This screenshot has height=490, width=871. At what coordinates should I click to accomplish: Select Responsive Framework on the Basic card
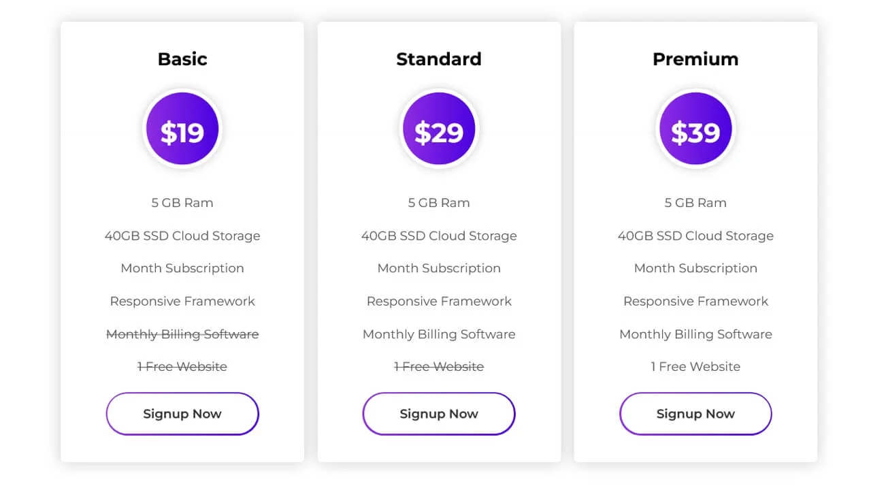[x=182, y=301]
